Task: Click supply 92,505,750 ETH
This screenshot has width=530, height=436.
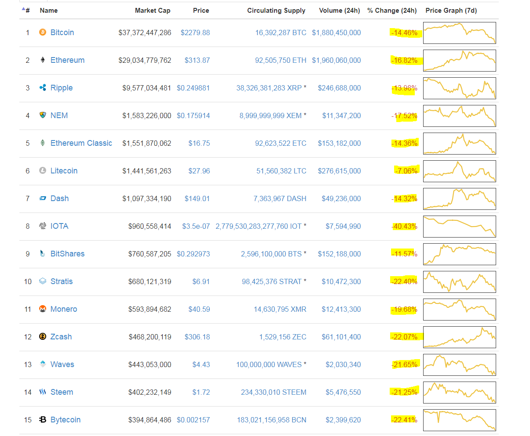Action: click(281, 60)
